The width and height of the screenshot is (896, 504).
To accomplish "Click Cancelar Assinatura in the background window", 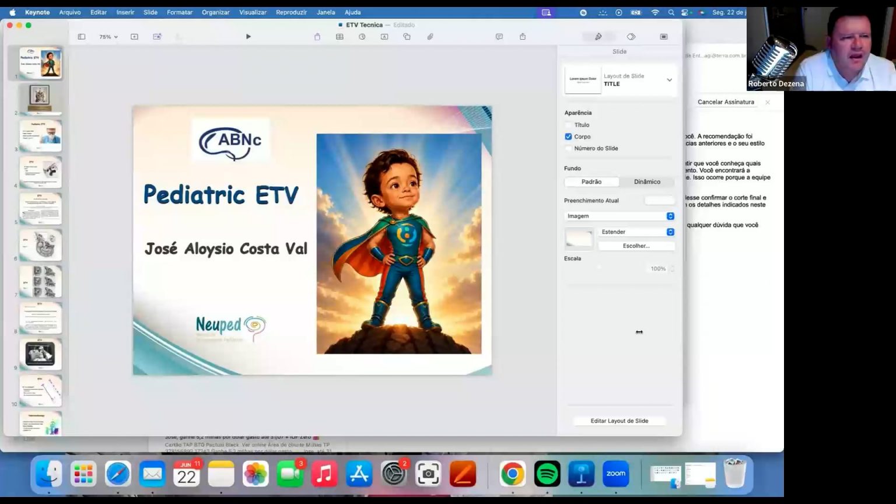I will coord(726,102).
